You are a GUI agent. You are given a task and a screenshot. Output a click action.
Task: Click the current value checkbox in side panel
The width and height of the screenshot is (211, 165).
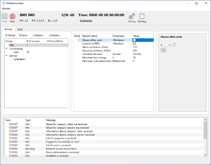(166, 45)
